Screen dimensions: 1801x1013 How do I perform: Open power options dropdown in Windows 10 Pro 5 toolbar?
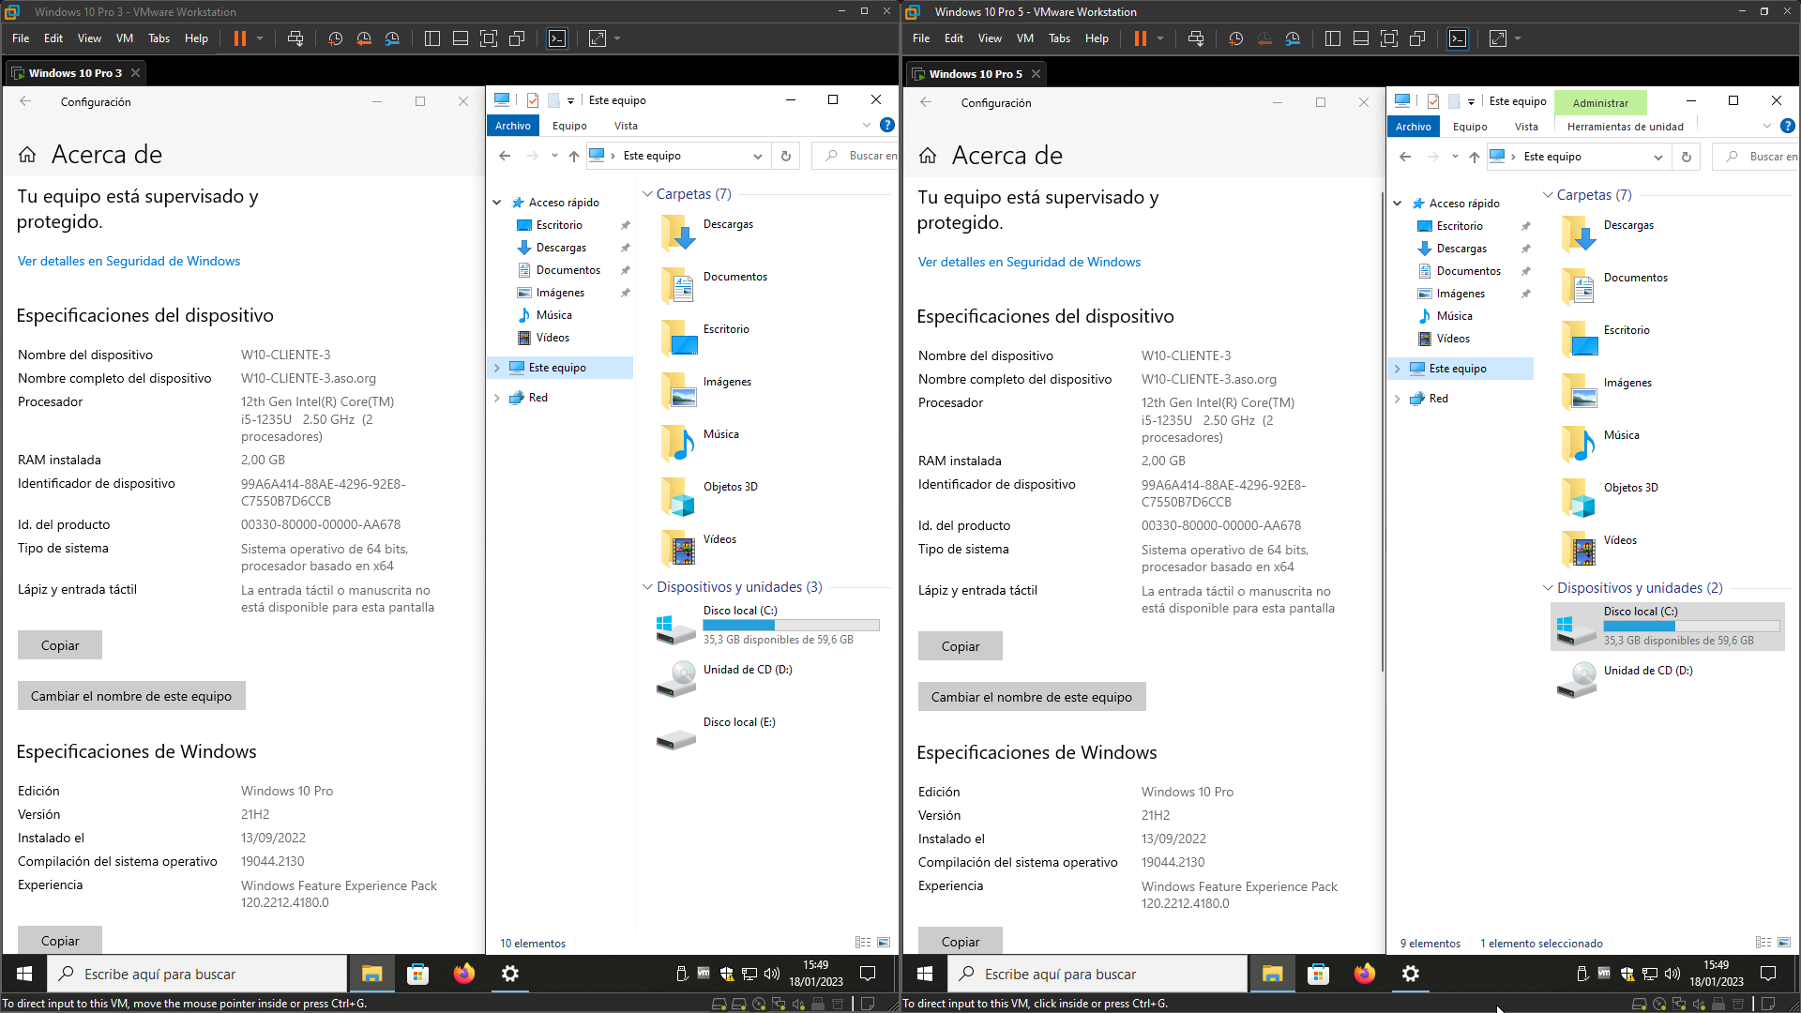[x=1160, y=38]
